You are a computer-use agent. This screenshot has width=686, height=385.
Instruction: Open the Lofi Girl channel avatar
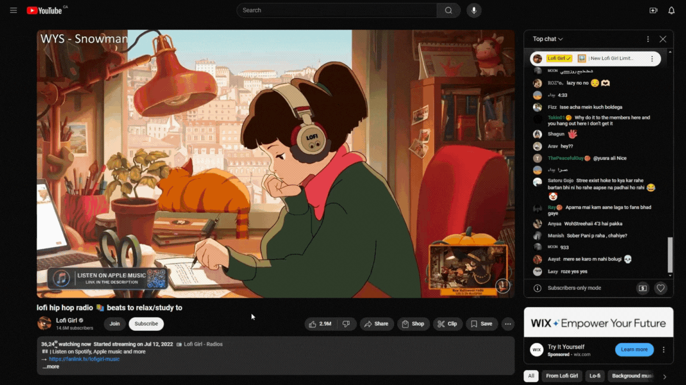pyautogui.click(x=44, y=323)
